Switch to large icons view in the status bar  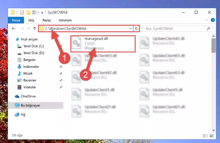212,136
